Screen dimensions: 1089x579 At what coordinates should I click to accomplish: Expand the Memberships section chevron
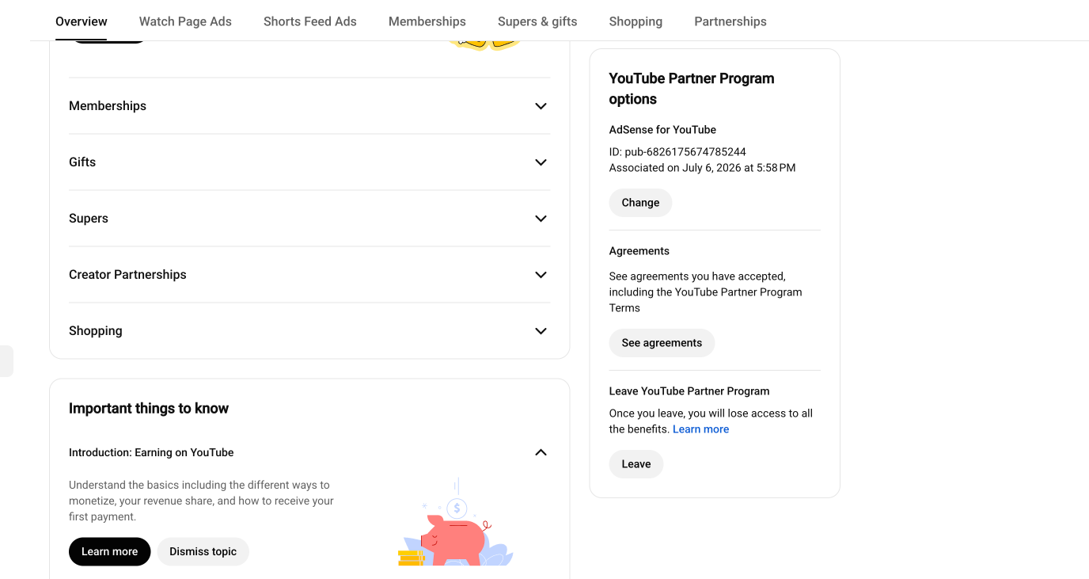pyautogui.click(x=541, y=106)
